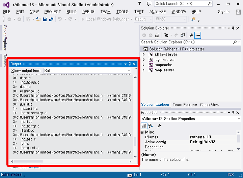243x178 pixels.
Task: Select the Active config property row
Action: pos(188,142)
